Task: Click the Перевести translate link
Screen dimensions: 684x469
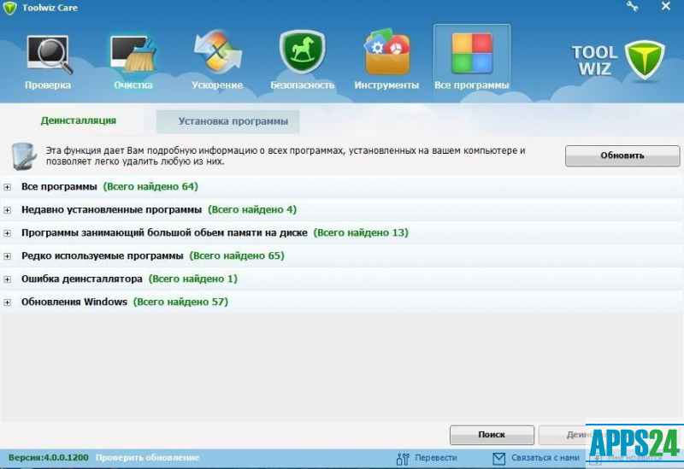Action: (436, 458)
